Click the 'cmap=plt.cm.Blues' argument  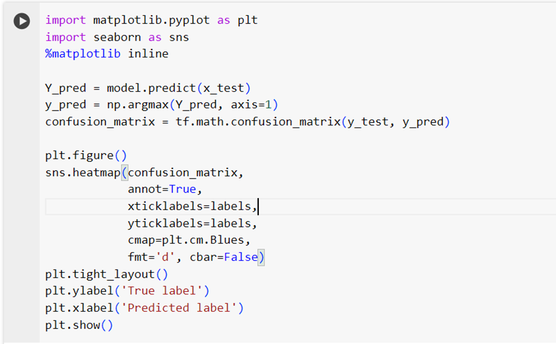(188, 241)
